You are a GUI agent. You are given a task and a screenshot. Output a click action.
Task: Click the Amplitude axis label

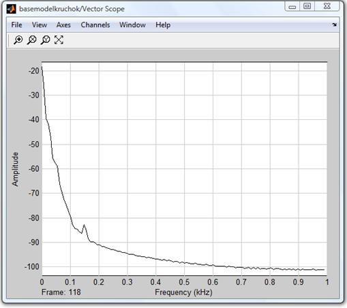(x=15, y=169)
